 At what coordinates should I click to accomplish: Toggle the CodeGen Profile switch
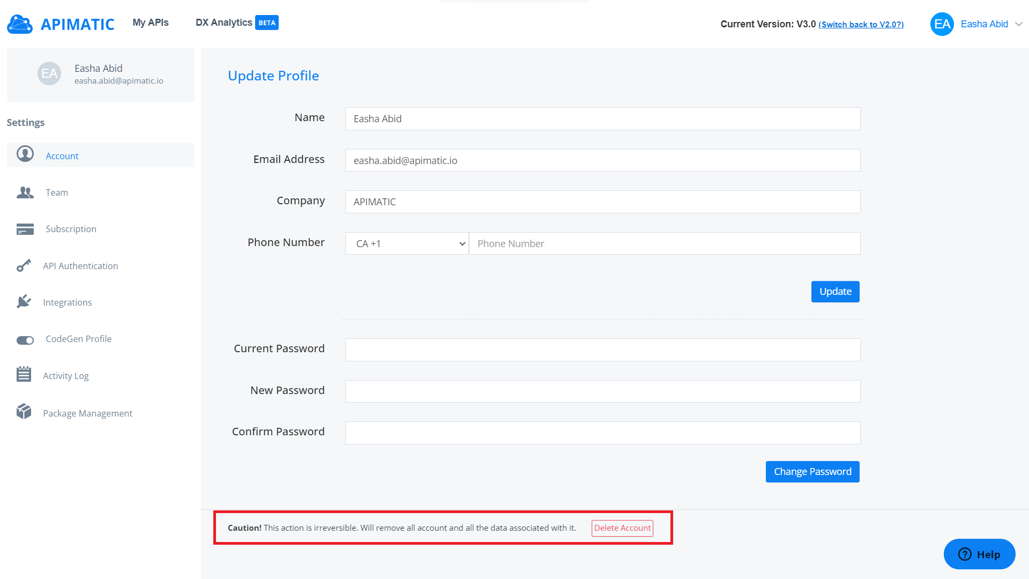(25, 339)
